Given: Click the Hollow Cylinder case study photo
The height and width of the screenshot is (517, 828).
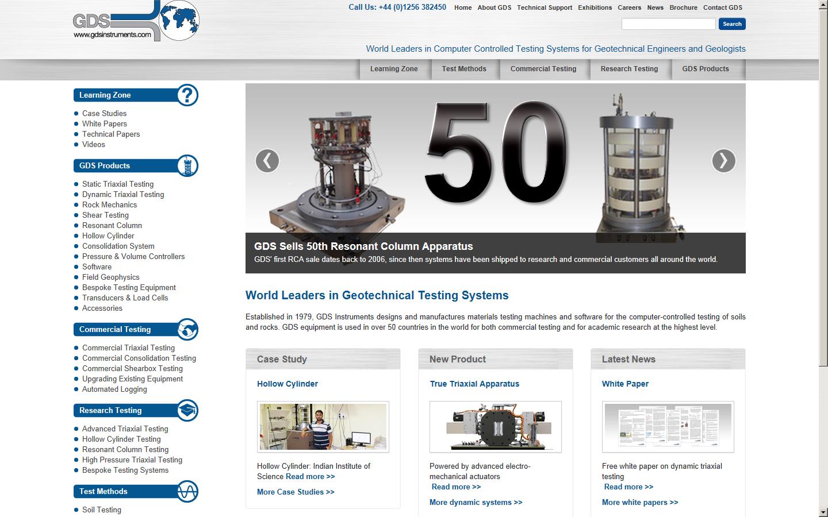Looking at the screenshot, I should 323,427.
